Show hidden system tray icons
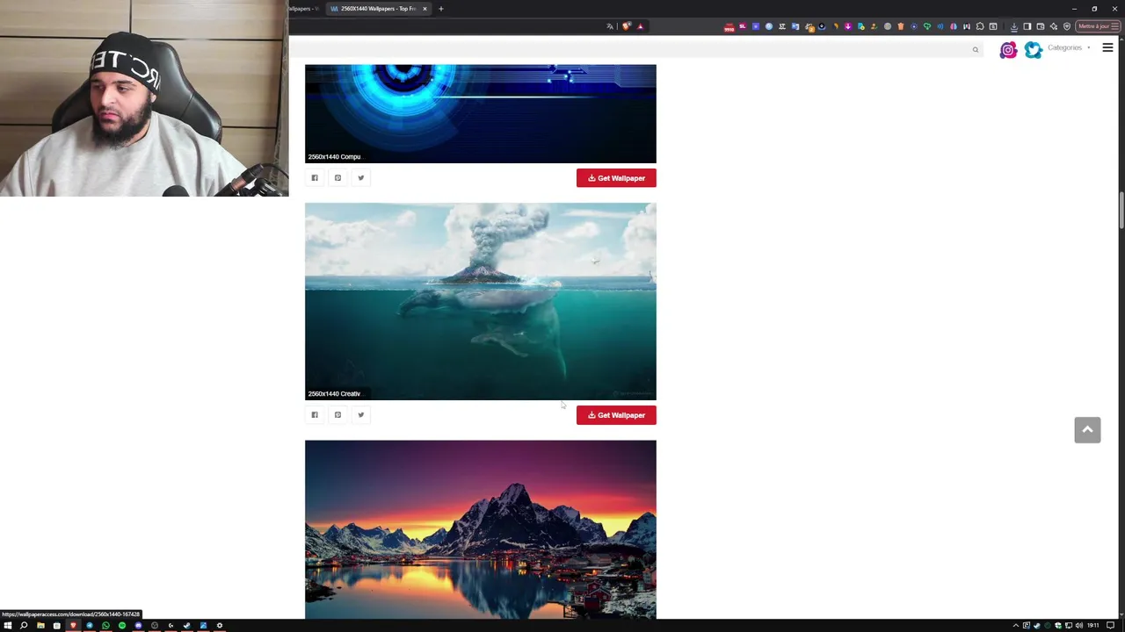Image resolution: width=1125 pixels, height=632 pixels. pyautogui.click(x=1016, y=625)
